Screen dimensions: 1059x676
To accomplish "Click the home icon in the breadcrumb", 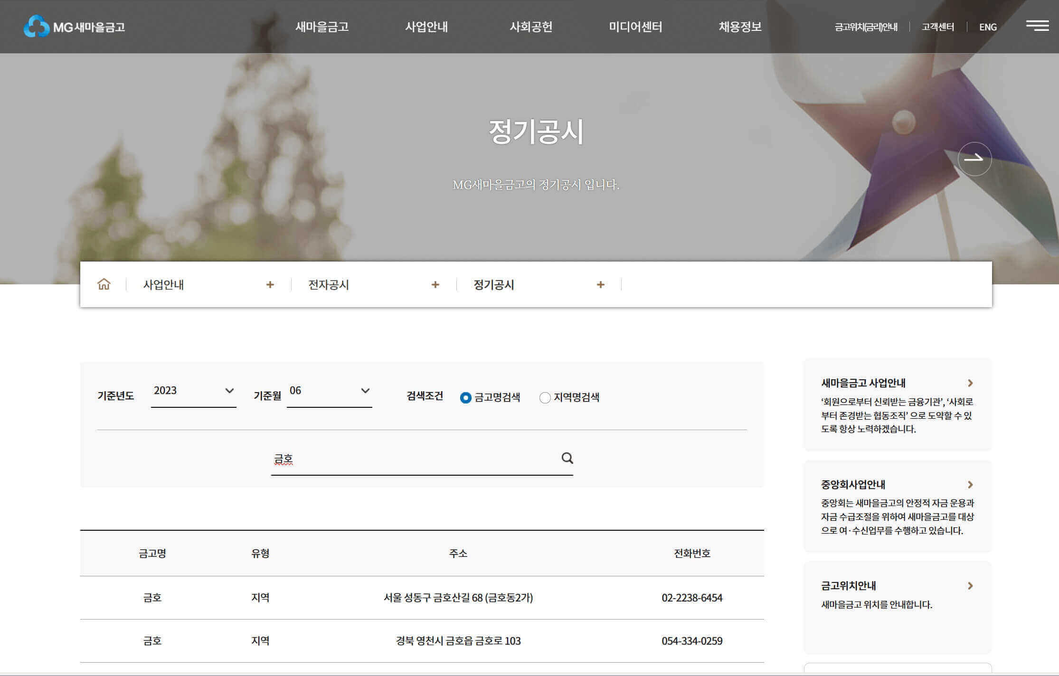I will pos(104,284).
